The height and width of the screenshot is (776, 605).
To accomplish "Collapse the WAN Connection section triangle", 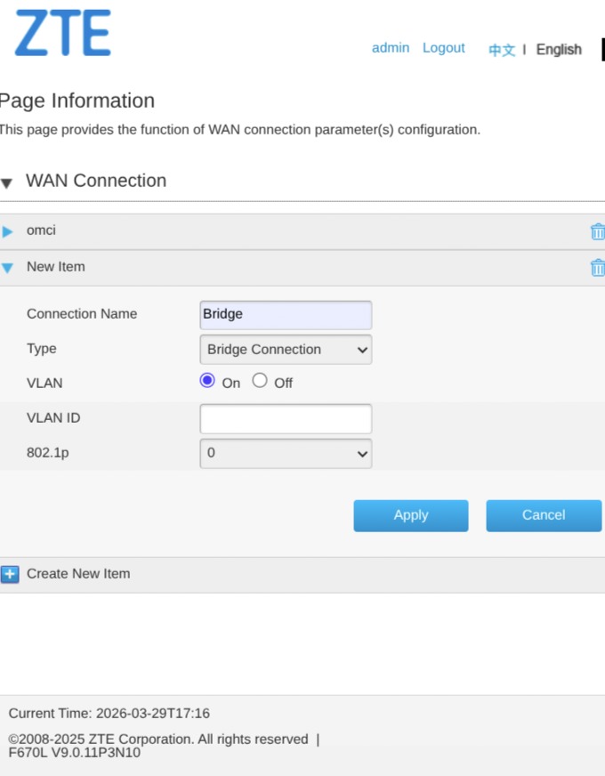I will tap(7, 182).
